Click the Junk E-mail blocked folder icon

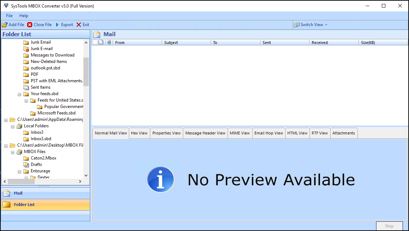pos(26,49)
